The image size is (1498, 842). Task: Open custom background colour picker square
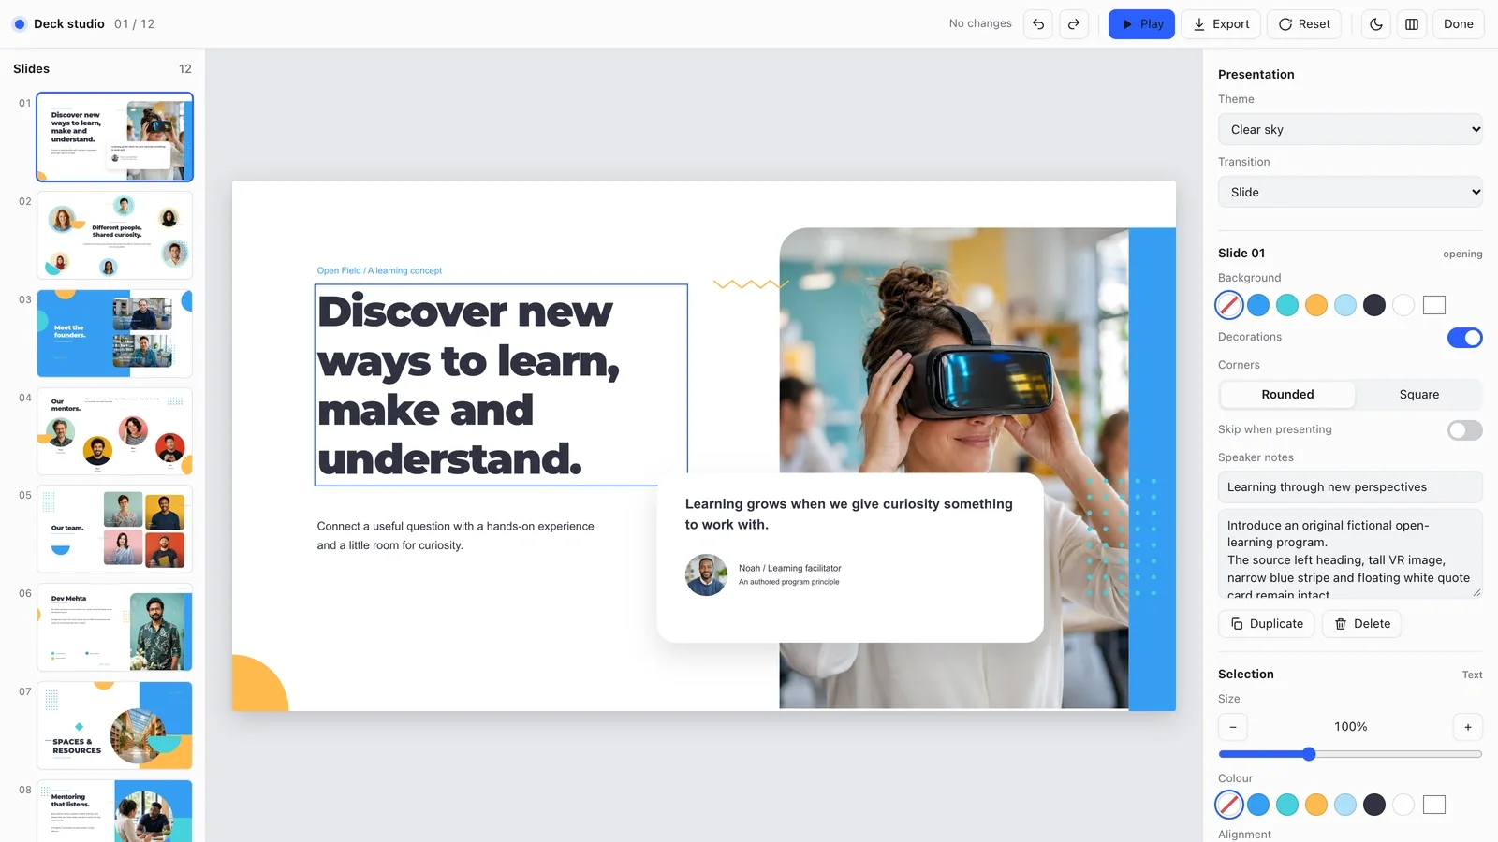1434,305
